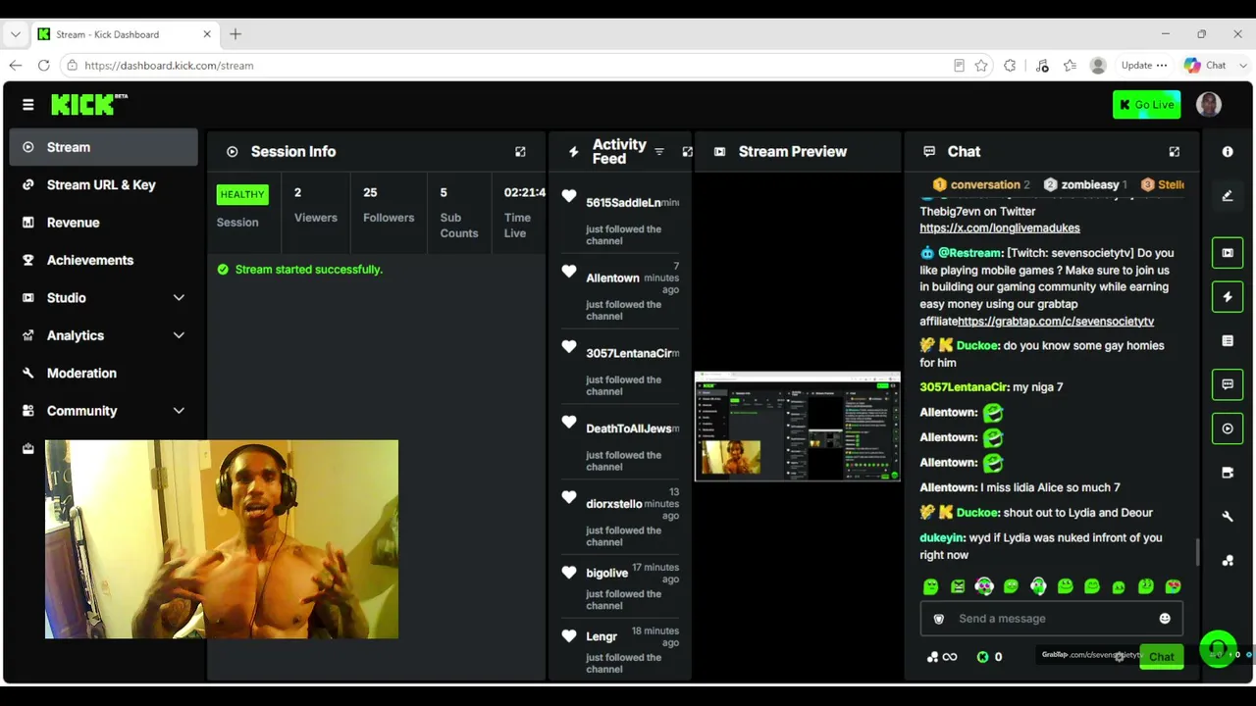1256x706 pixels.
Task: Click the crown icon below Community
Action: (x=27, y=448)
